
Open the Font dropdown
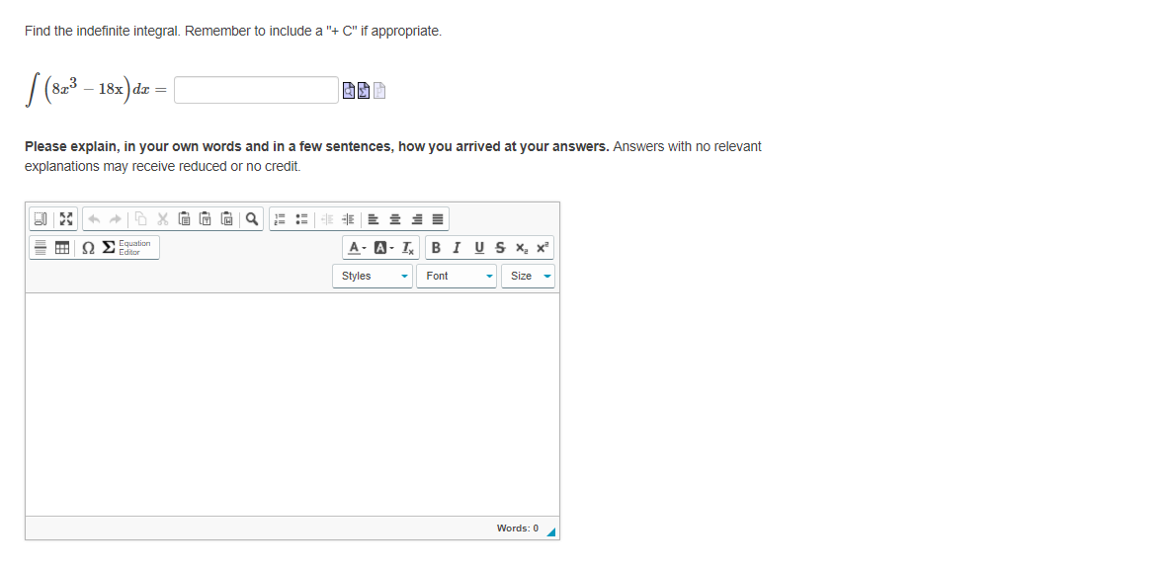point(457,276)
